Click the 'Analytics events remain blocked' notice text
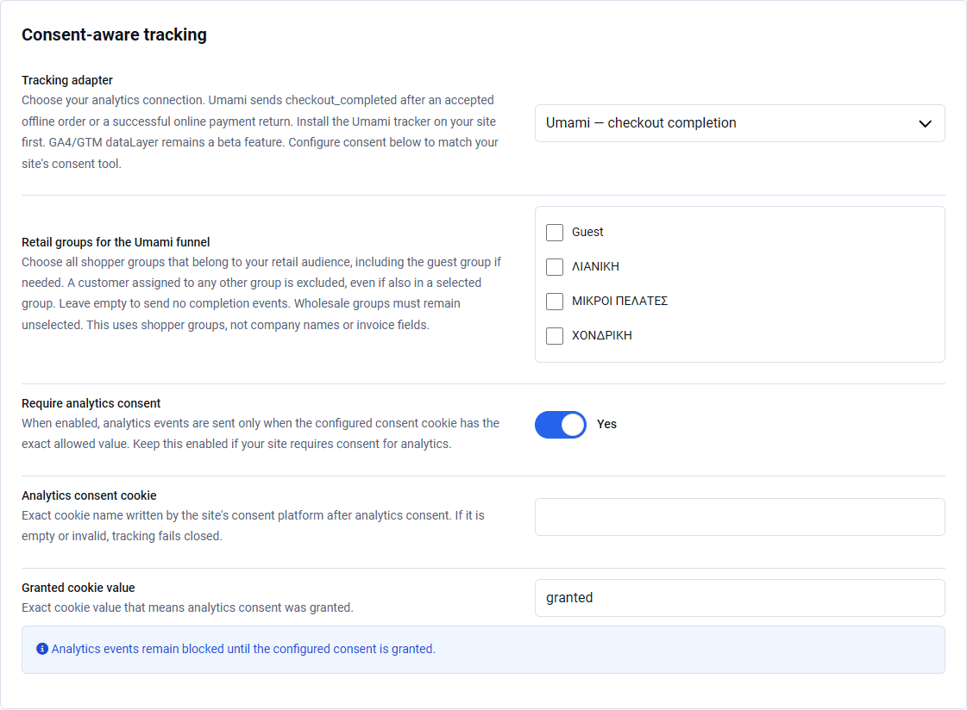 pos(243,649)
